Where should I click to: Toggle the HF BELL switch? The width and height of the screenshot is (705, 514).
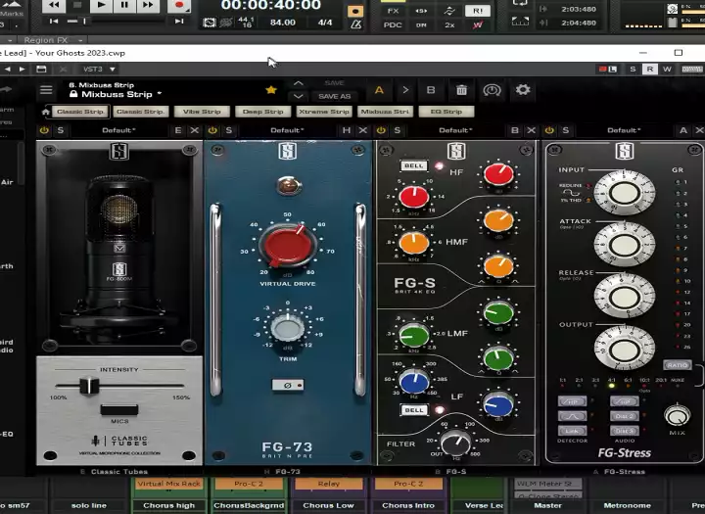point(413,165)
